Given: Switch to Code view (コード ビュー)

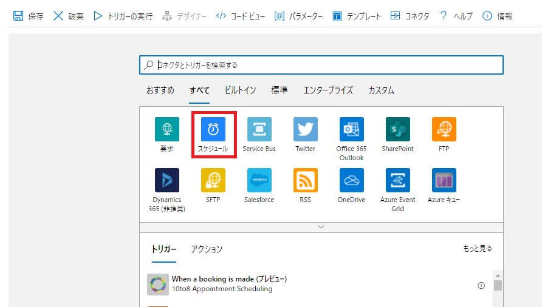Looking at the screenshot, I should point(241,16).
